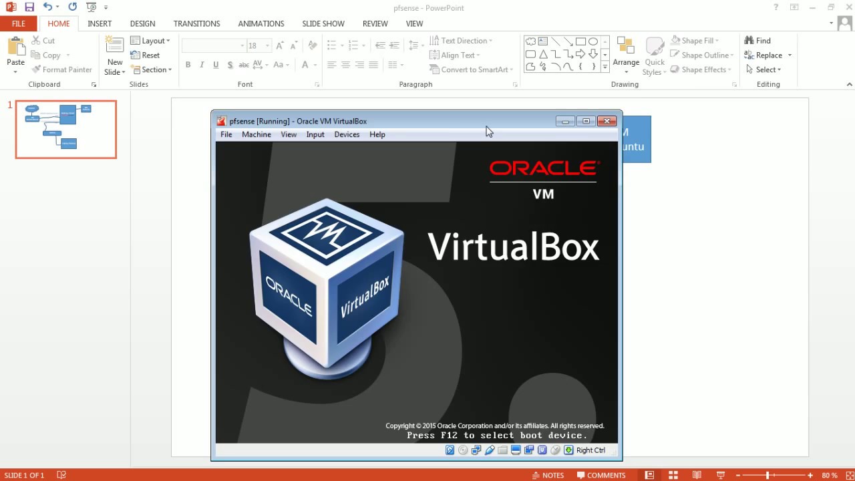The width and height of the screenshot is (855, 481).
Task: Collapse the ribbon with the chevron
Action: (850, 84)
